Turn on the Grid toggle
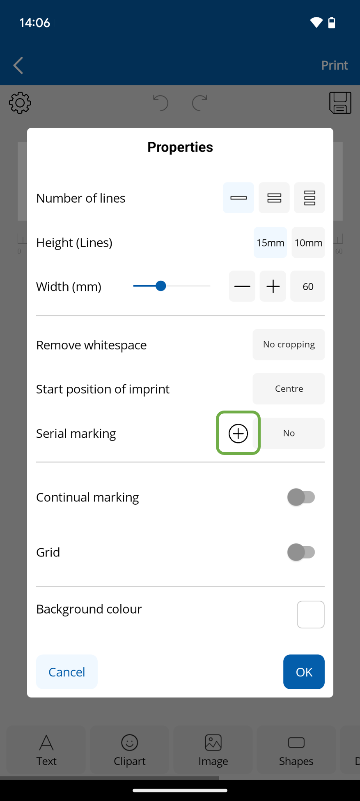Image resolution: width=360 pixels, height=801 pixels. point(301,552)
